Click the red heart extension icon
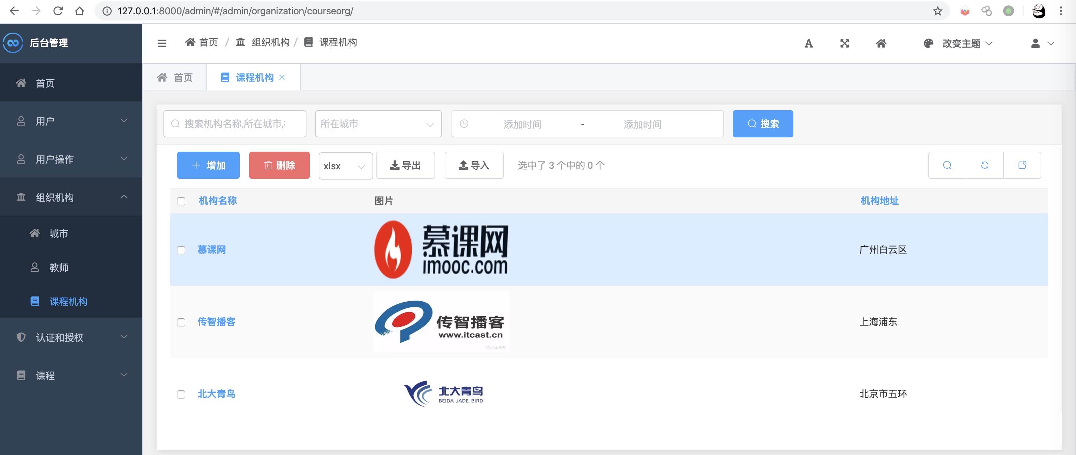 coord(965,11)
